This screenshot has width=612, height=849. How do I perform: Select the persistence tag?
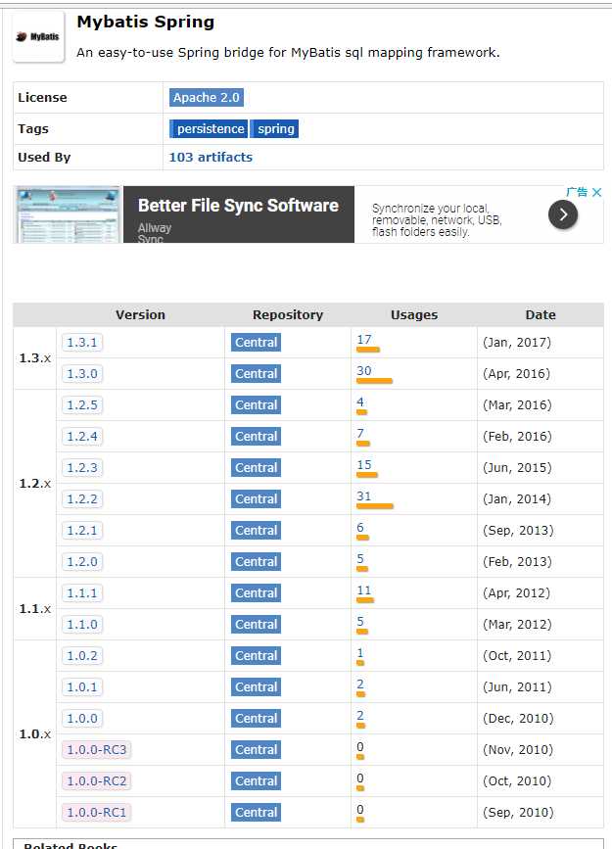(x=211, y=129)
